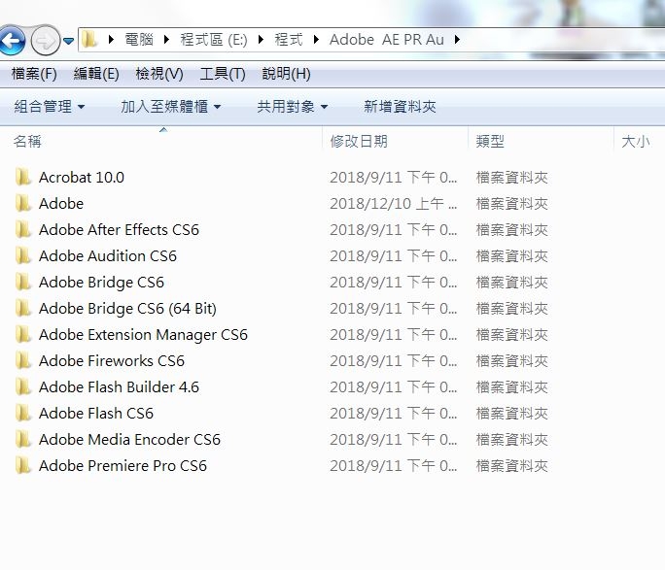Click 檔案資料夾 type in Adobe Fireworks CS6 row
Screen dimensions: 665x570
(512, 361)
